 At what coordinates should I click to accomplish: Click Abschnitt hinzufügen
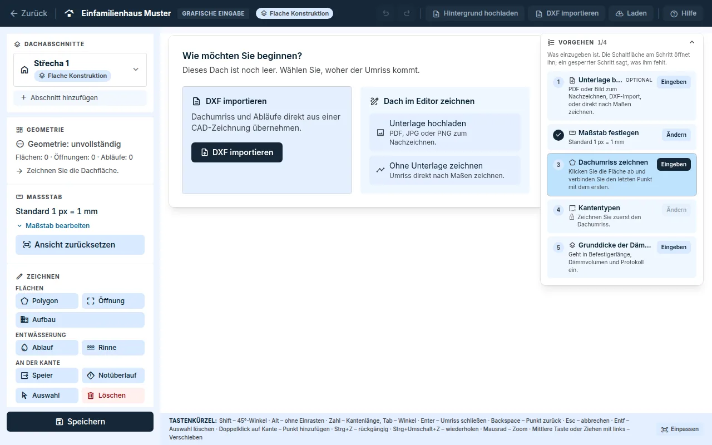(80, 98)
